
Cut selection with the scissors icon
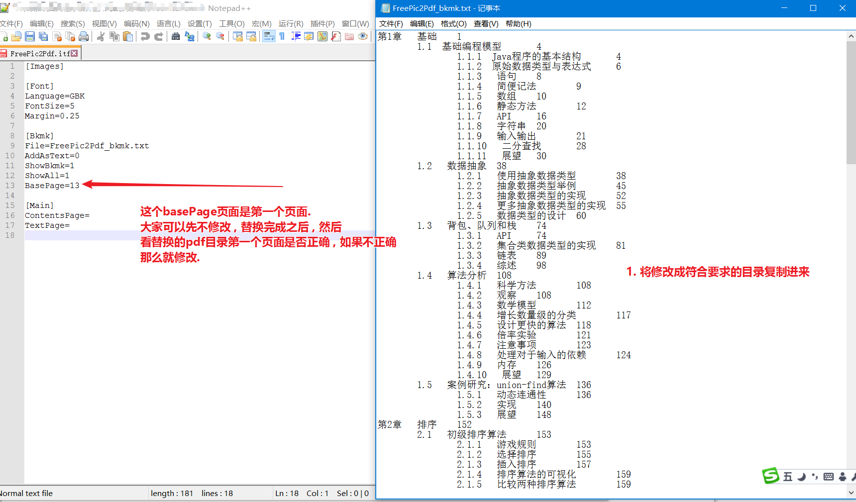pos(101,36)
